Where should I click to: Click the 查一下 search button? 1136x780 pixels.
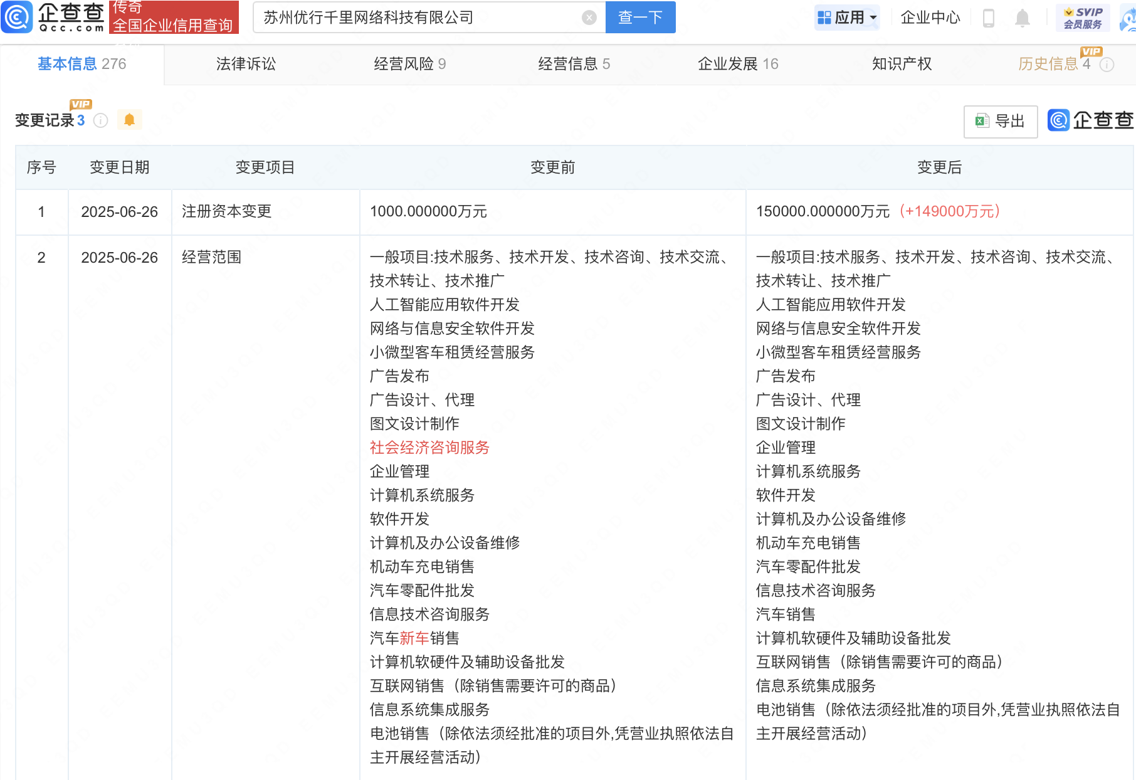pyautogui.click(x=640, y=18)
